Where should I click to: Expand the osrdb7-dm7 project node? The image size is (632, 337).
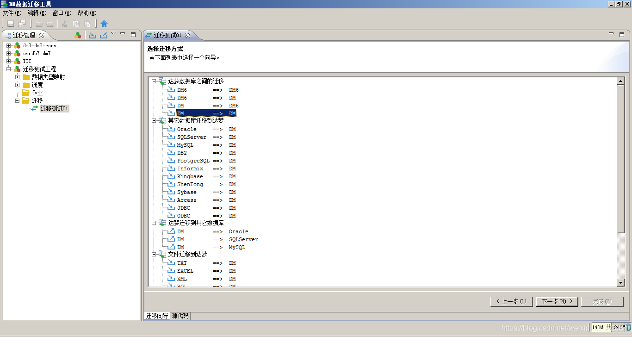[9, 54]
